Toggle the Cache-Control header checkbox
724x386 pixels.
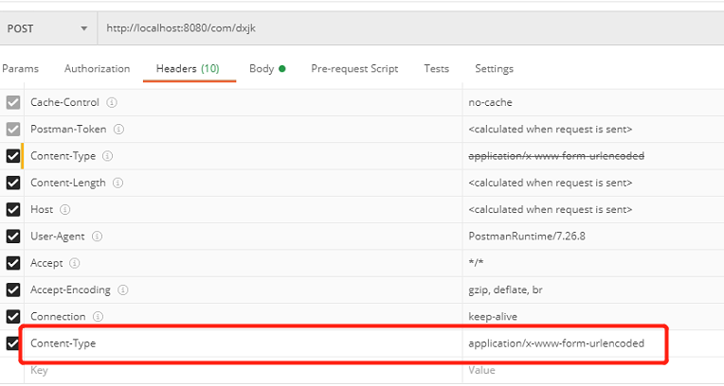[x=13, y=102]
